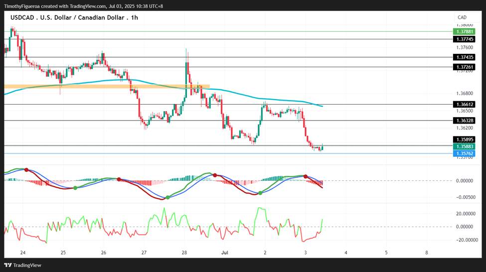Image resolution: width=486 pixels, height=272 pixels.
Task: Click the current price label 1.35883
Action: [464, 146]
